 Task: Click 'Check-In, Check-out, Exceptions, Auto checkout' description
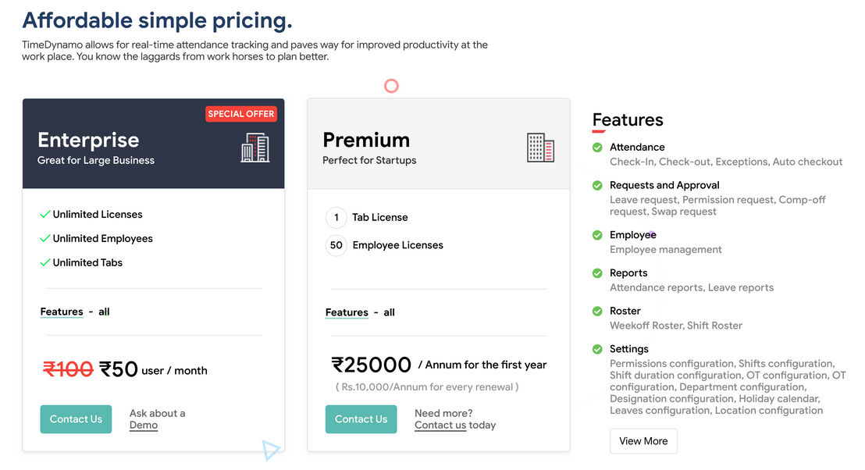click(726, 162)
